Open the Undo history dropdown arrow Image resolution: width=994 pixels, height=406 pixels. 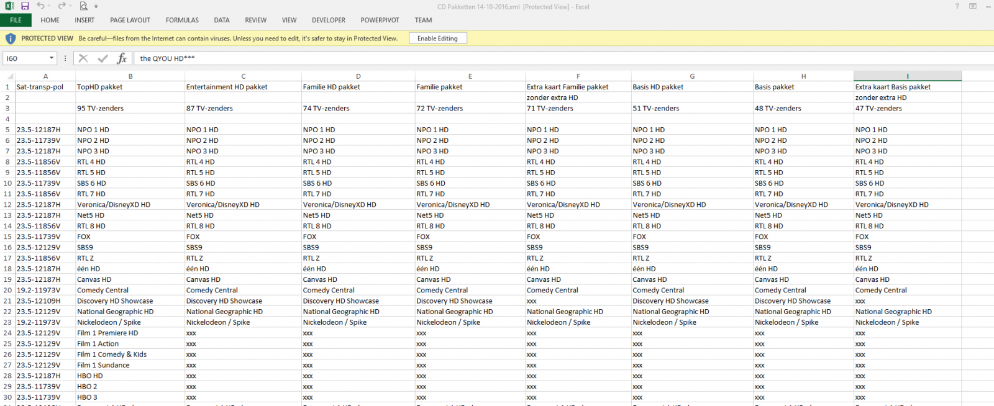click(49, 7)
